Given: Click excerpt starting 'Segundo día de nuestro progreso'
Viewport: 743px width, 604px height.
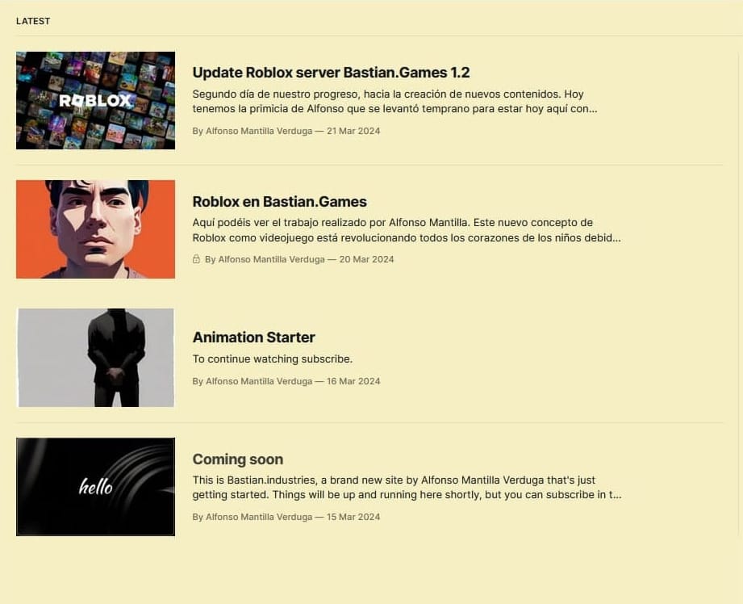Looking at the screenshot, I should coord(394,102).
